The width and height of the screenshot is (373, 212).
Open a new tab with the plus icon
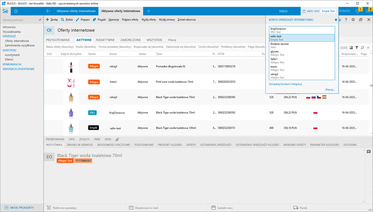click(148, 11)
